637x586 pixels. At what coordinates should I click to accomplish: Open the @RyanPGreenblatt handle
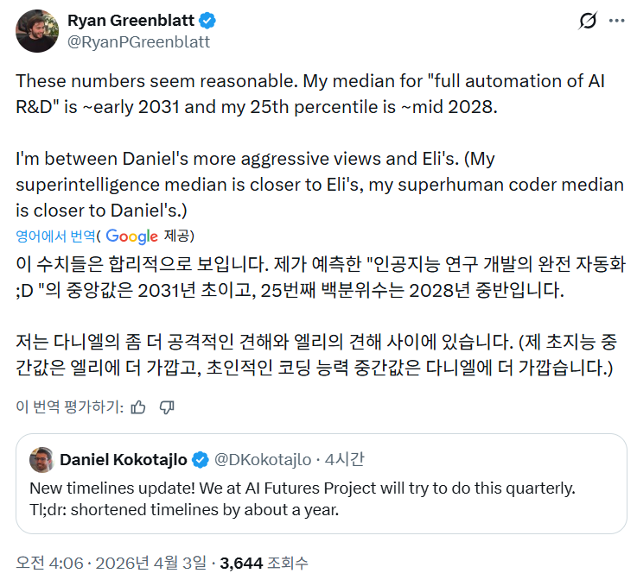pos(137,41)
